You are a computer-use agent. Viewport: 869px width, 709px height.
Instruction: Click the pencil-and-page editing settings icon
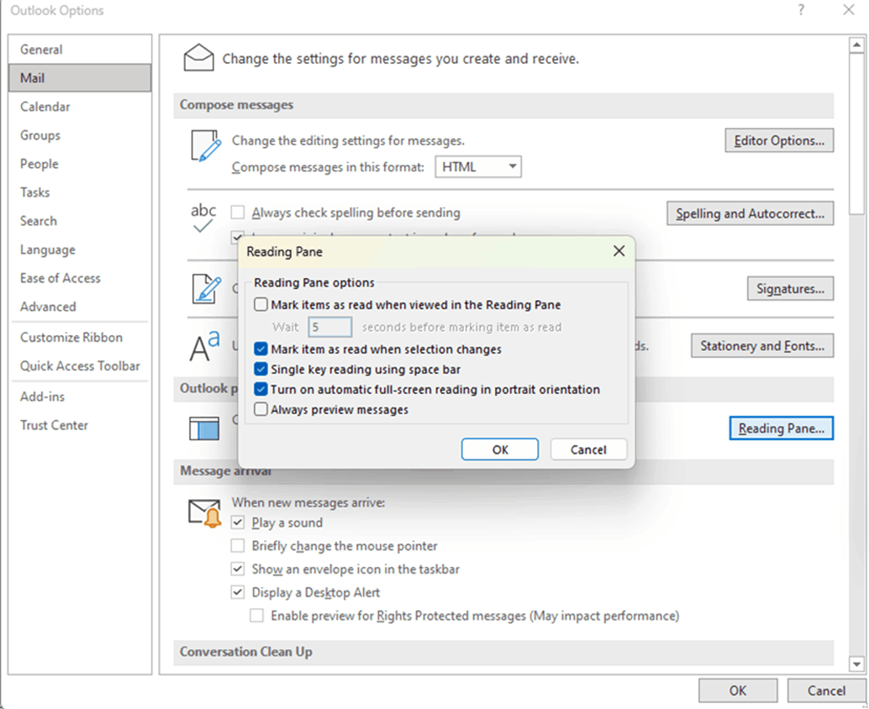[x=206, y=145]
